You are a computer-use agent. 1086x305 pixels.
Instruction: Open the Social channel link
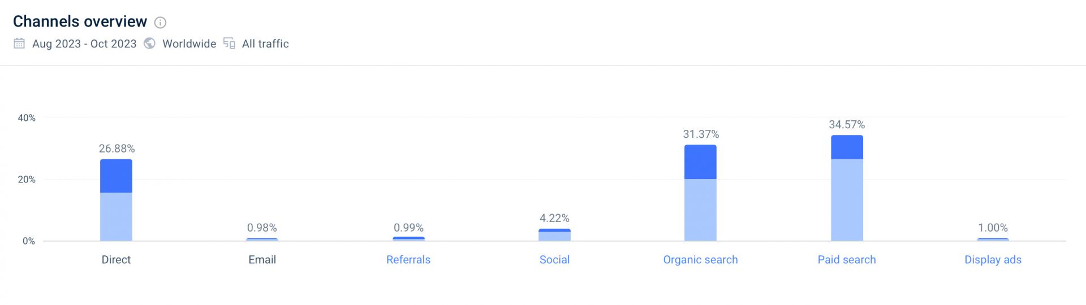[x=554, y=260]
